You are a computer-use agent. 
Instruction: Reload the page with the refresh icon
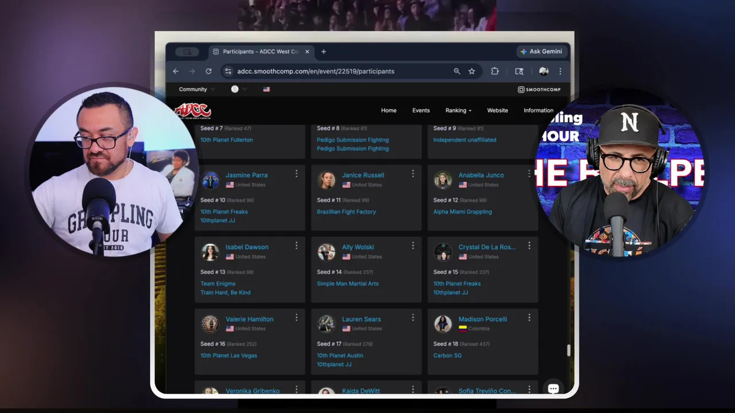click(208, 71)
